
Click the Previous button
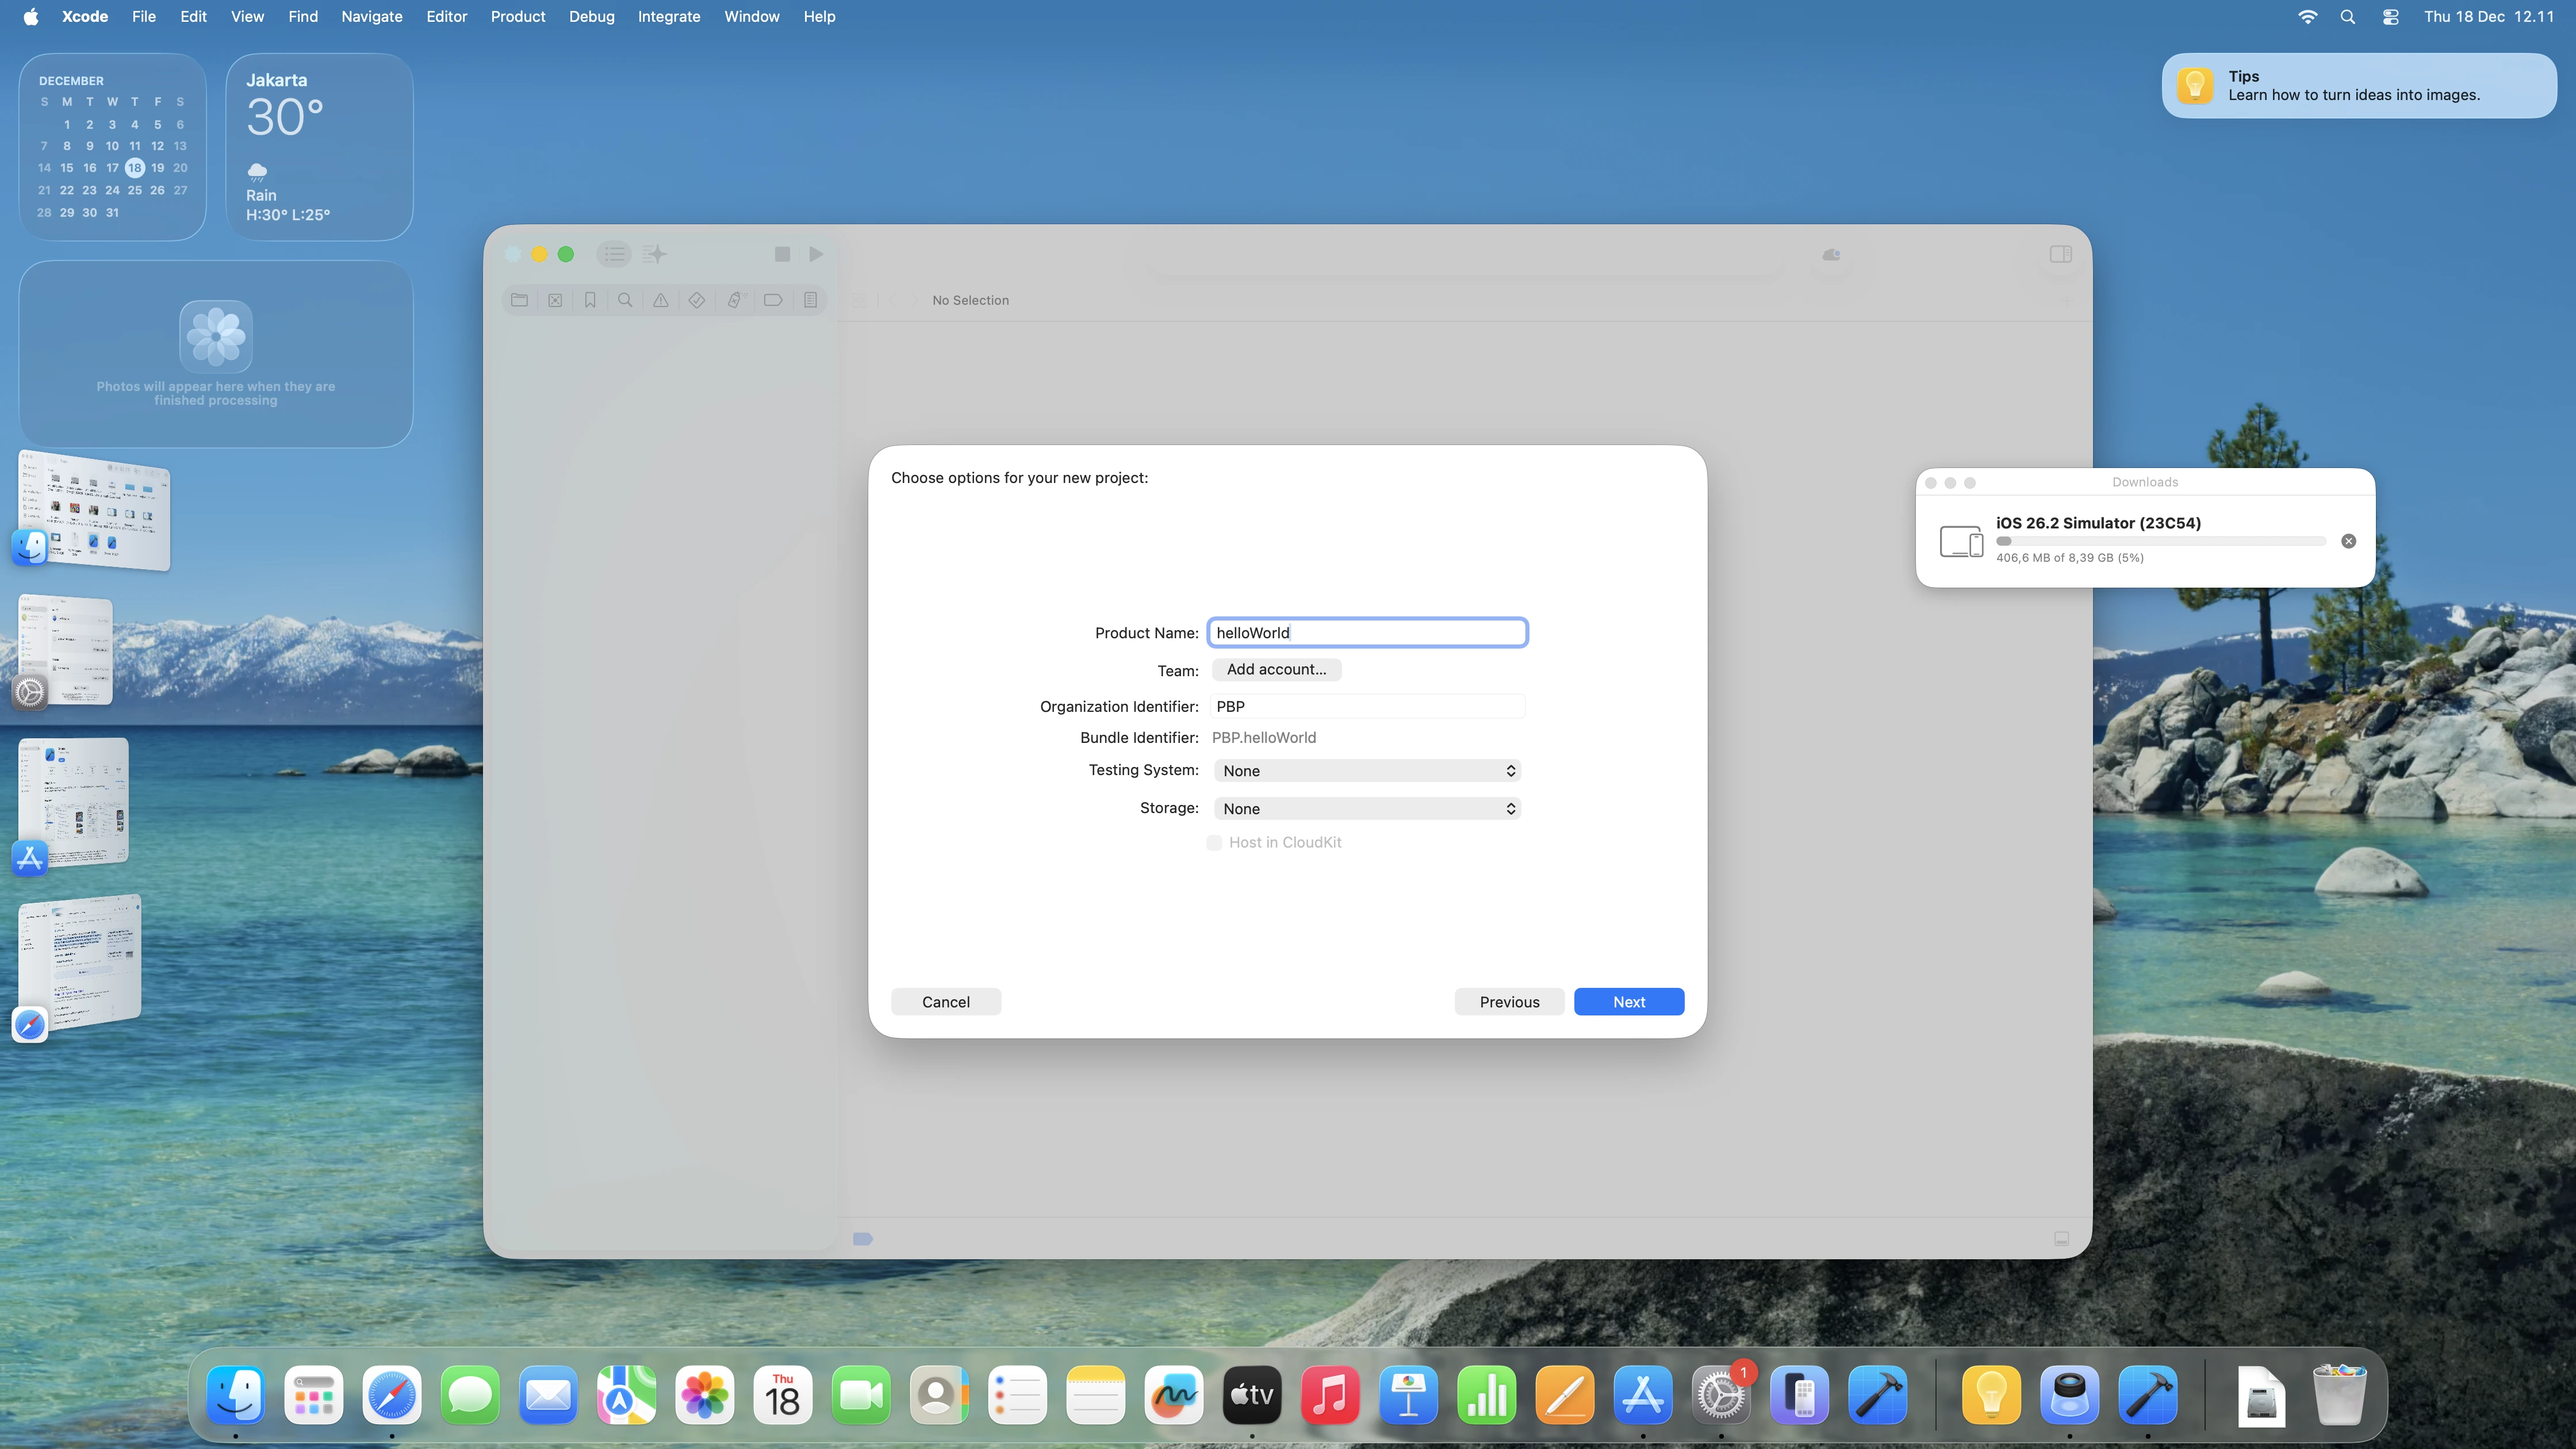1508,1002
